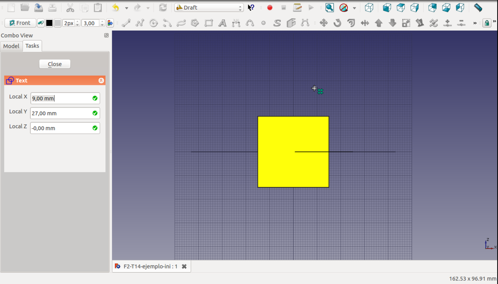Click the macro record red button
Image resolution: width=498 pixels, height=284 pixels.
270,7
